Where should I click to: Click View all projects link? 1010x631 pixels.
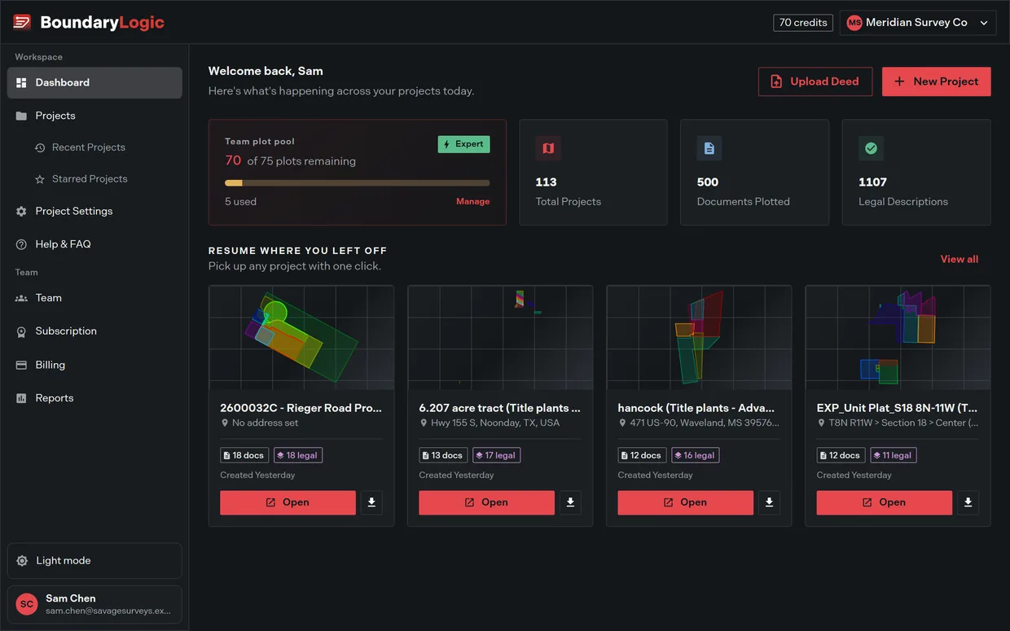click(960, 259)
